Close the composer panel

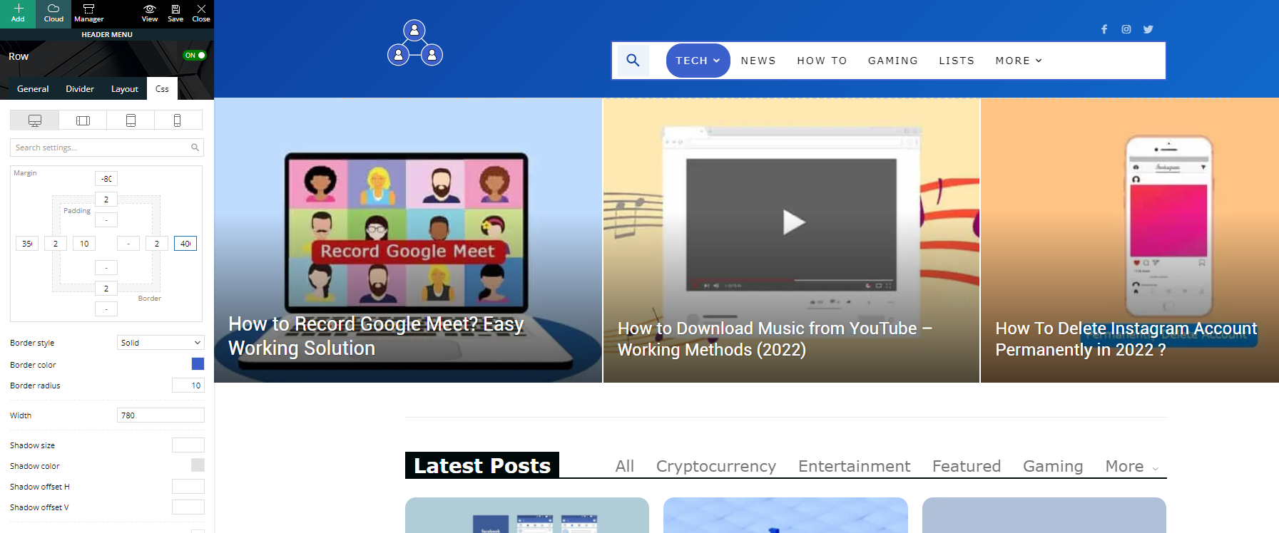(201, 14)
